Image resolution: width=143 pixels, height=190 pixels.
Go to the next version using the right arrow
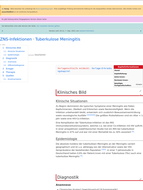[141, 31]
